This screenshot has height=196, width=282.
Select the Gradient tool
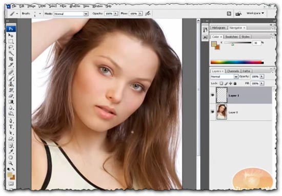tap(11, 102)
